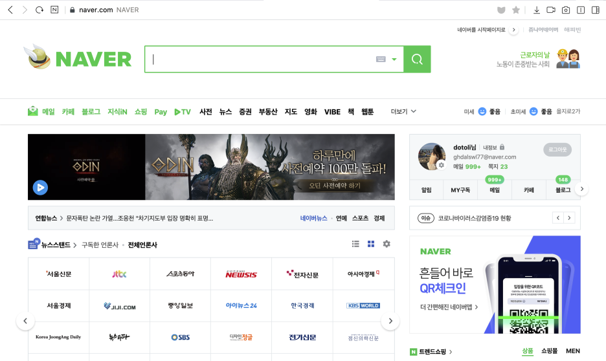
Task: Click the screenshot camera toolbar icon
Action: click(566, 10)
